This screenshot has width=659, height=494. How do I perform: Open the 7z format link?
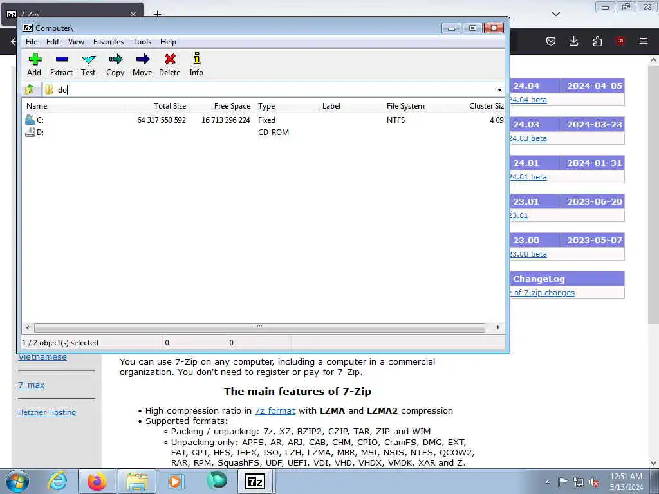pos(275,410)
